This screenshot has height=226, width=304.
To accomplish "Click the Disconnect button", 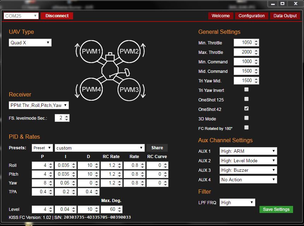I will pyautogui.click(x=57, y=16).
